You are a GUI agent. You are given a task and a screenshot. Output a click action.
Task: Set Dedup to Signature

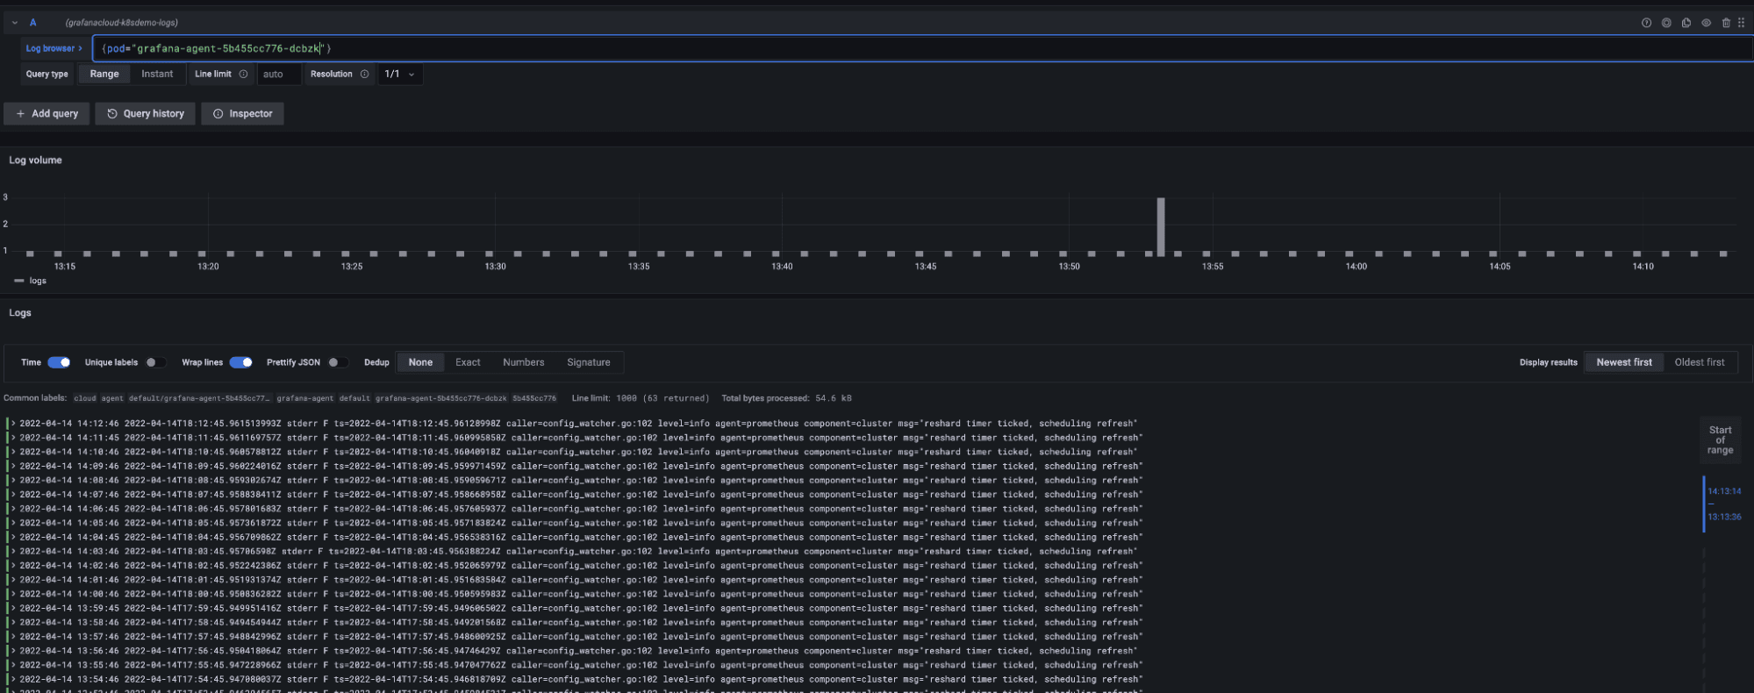589,362
